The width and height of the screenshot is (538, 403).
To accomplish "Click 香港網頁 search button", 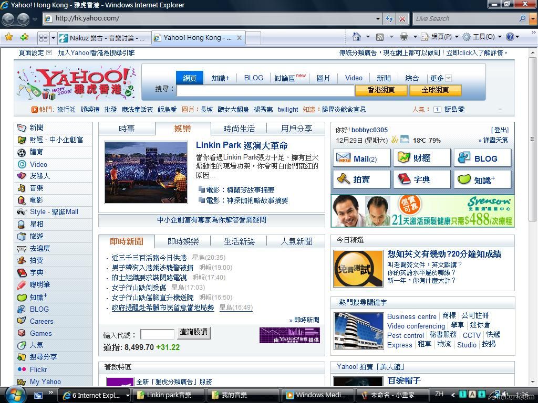I will click(381, 90).
